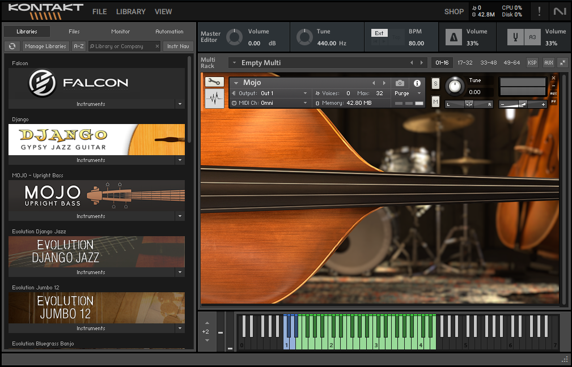Show instrument info via the i icon

click(417, 83)
